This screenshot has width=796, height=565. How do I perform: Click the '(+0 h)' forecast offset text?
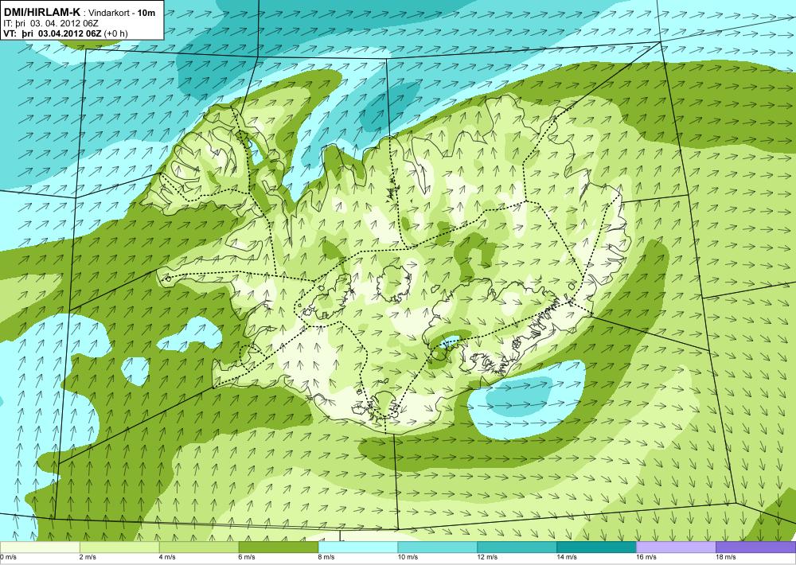click(x=115, y=34)
